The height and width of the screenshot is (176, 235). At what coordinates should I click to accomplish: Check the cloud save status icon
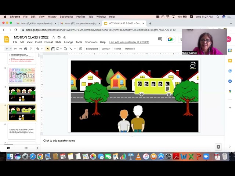[65, 37]
